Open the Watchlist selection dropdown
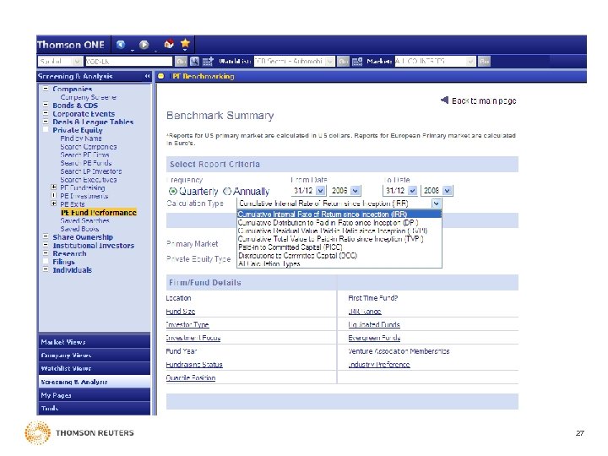 (x=330, y=62)
